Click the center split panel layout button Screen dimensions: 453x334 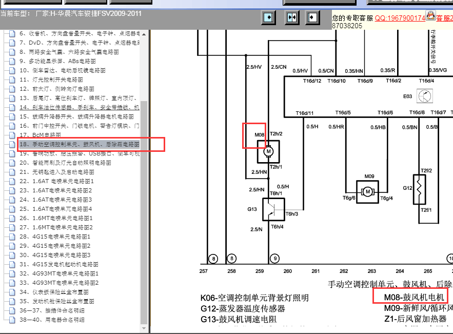click(x=292, y=17)
